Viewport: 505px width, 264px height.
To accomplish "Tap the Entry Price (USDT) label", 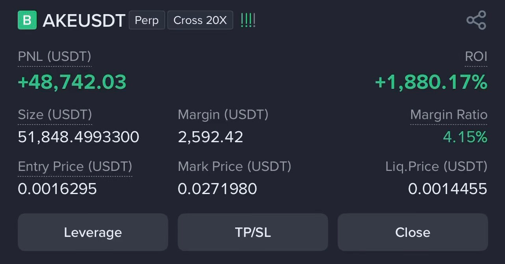I will click(75, 167).
